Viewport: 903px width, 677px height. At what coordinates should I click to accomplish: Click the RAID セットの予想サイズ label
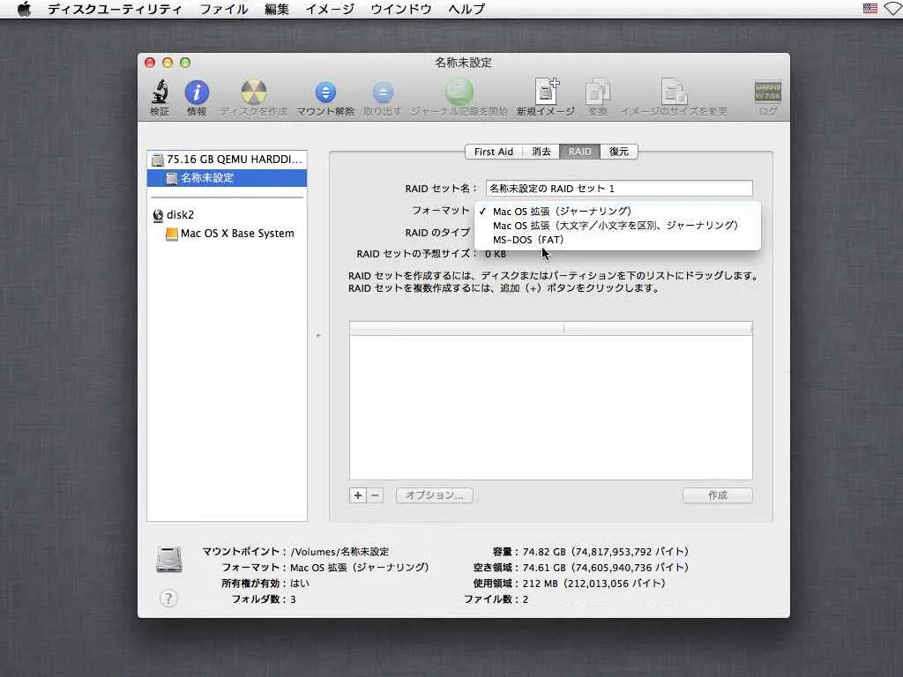click(x=417, y=254)
